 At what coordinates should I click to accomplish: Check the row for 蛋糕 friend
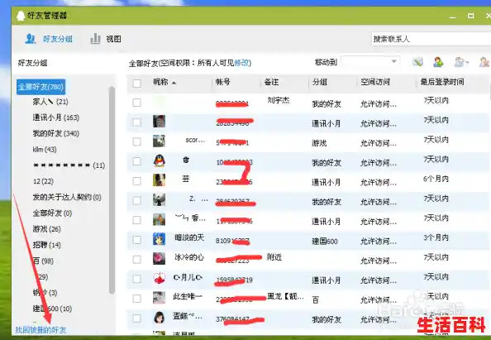[x=137, y=318]
